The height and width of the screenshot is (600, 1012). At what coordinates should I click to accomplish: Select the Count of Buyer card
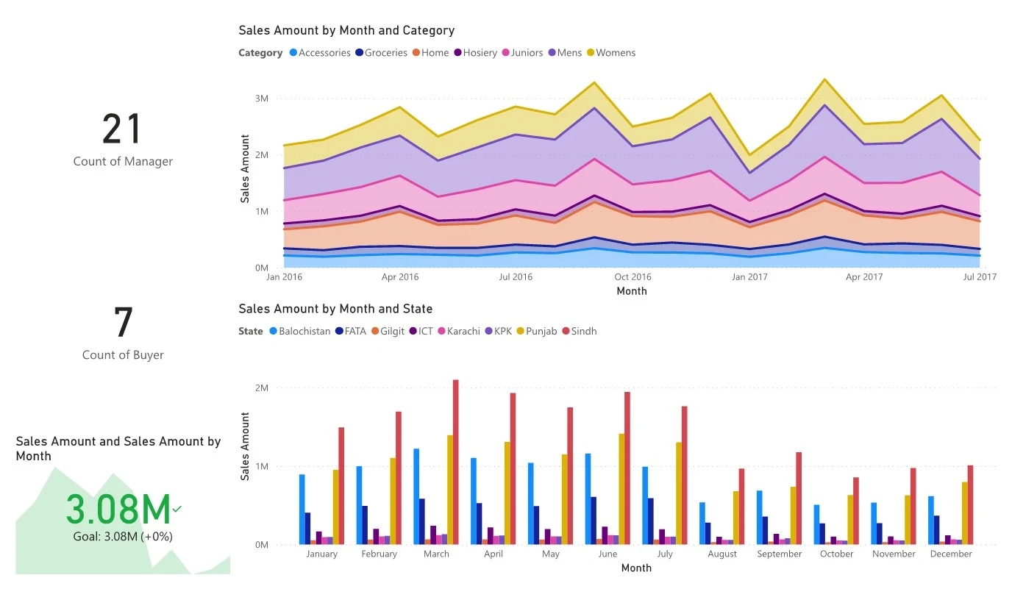123,332
